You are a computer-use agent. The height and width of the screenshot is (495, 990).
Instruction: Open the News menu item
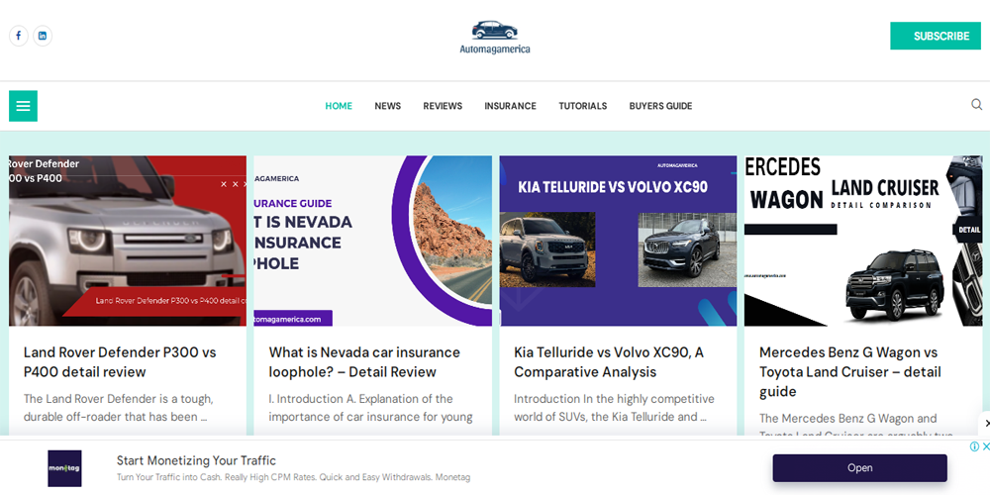coord(388,106)
